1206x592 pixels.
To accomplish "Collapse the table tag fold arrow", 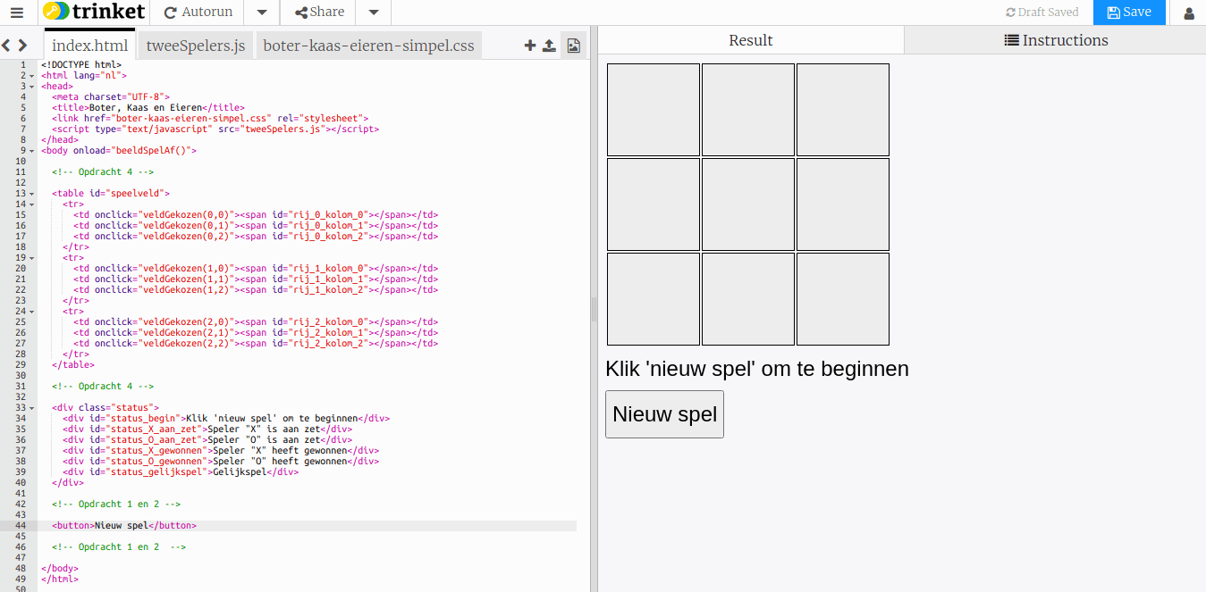I will [32, 194].
